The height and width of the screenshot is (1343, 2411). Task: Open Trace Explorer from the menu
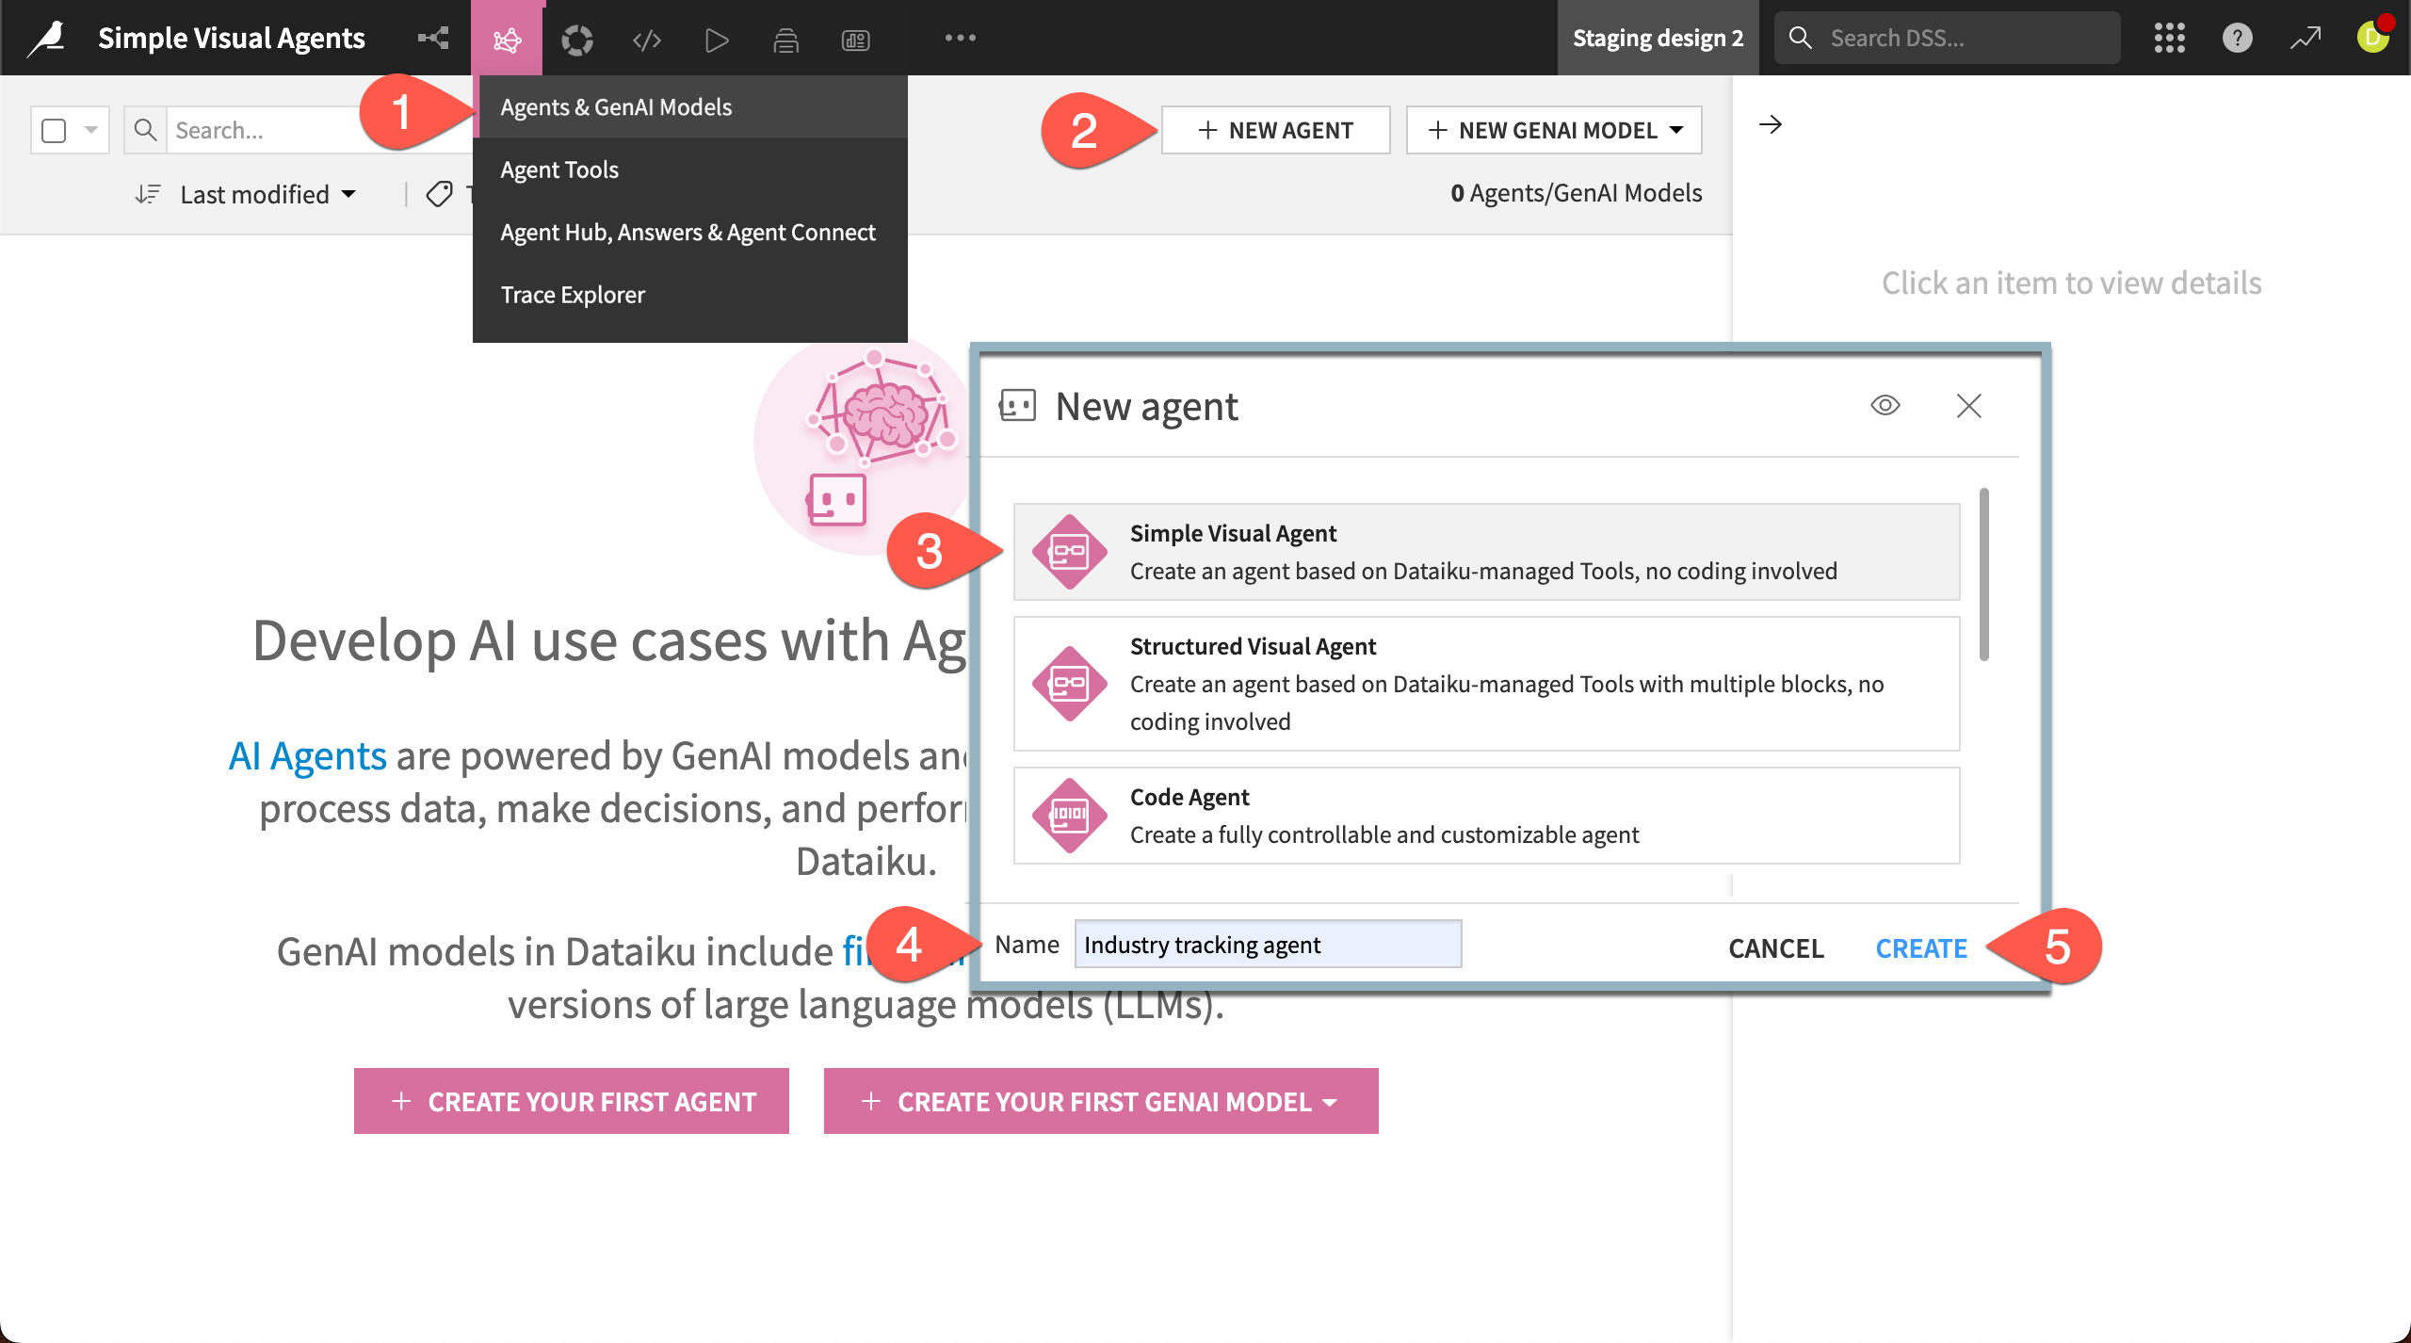point(573,294)
